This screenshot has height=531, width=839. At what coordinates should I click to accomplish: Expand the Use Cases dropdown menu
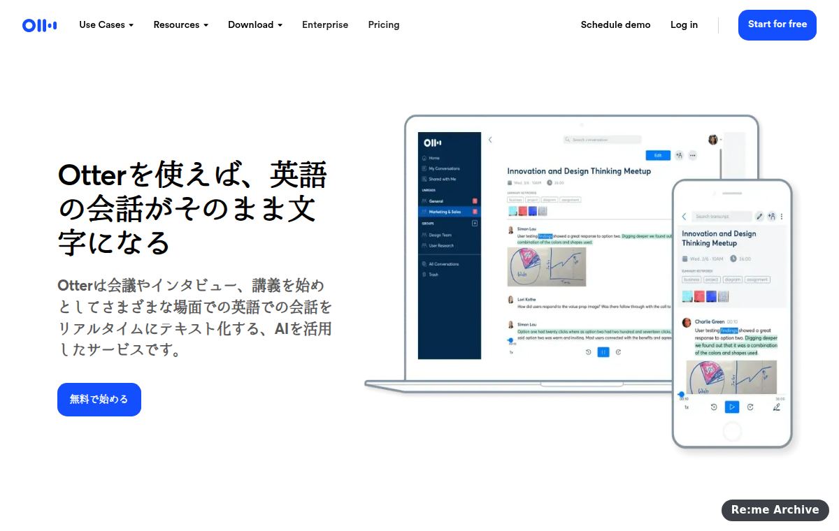click(106, 24)
